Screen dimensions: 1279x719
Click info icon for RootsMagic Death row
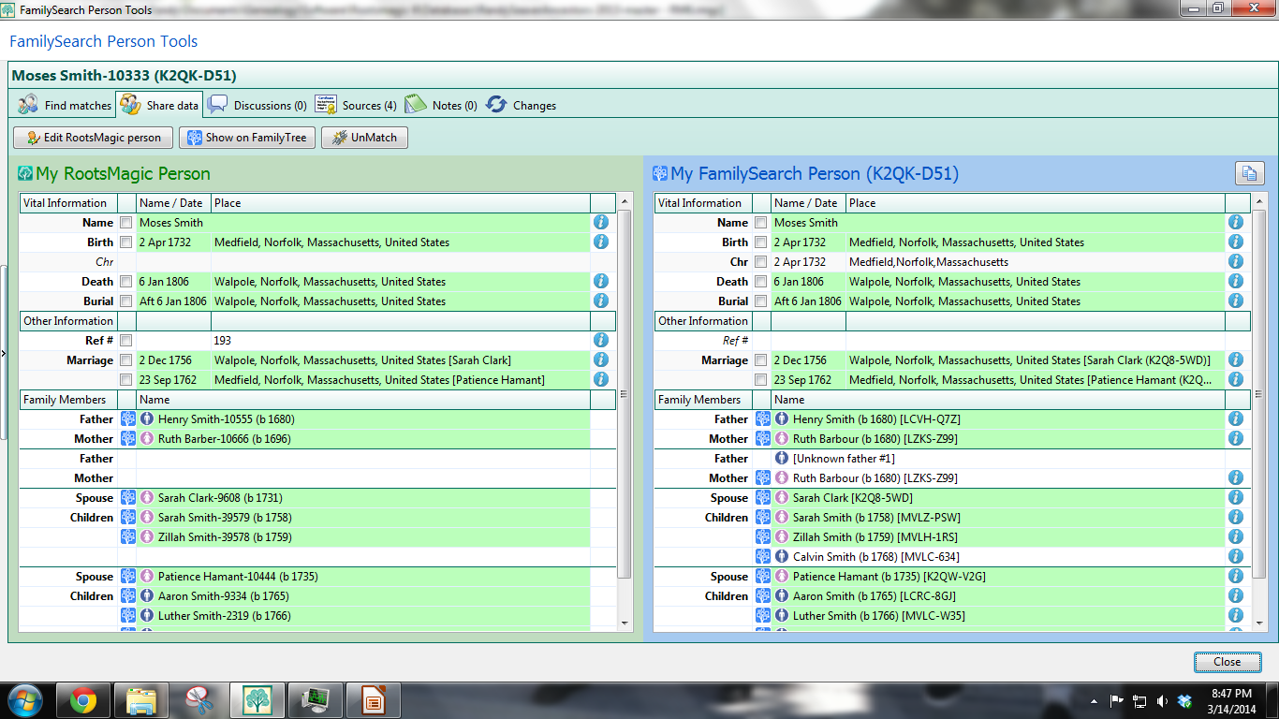pos(601,282)
